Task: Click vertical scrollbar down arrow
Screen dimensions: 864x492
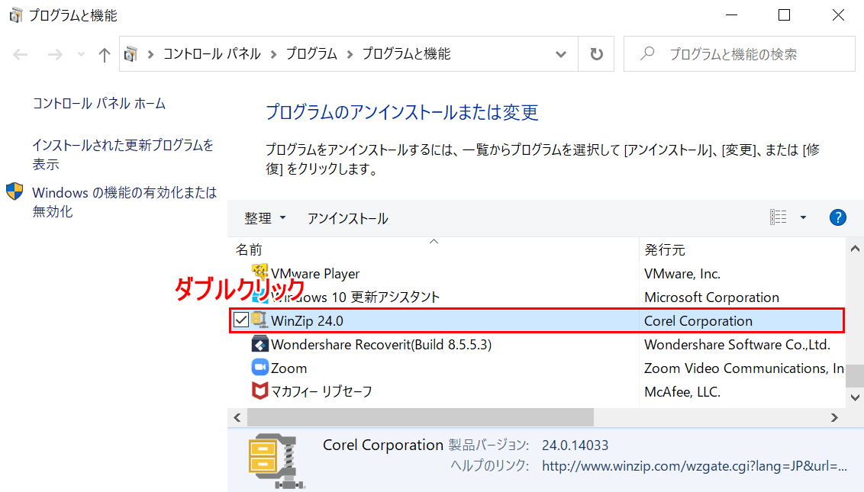Action: pyautogui.click(x=855, y=397)
